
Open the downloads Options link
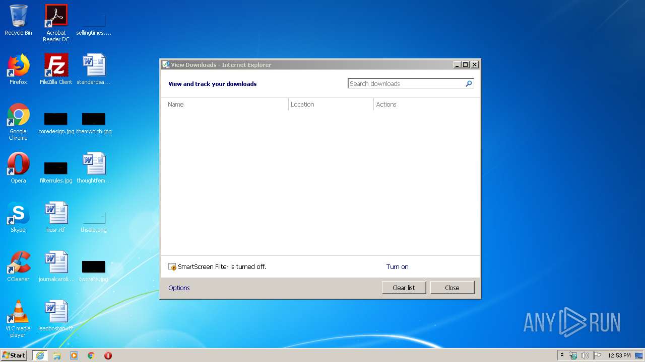(x=179, y=288)
